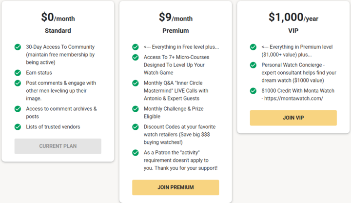Click checkmark next to Everything in Premium level

[x=253, y=47]
